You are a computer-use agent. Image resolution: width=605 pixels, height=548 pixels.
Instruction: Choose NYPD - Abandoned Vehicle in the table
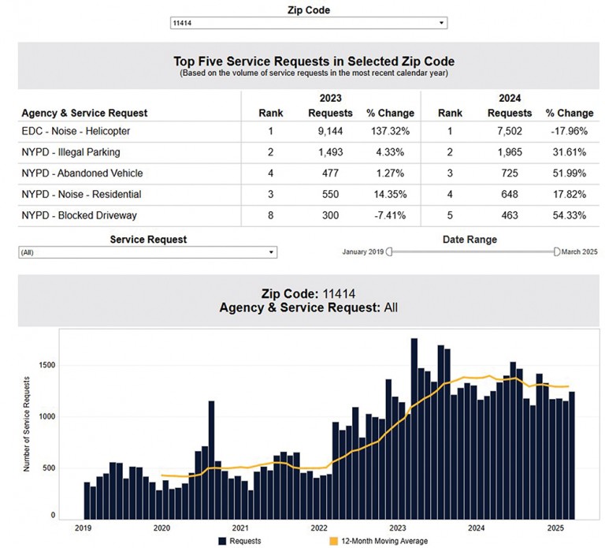click(82, 173)
